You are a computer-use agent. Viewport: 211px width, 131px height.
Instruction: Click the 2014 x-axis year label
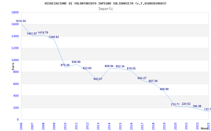click(x=109, y=126)
